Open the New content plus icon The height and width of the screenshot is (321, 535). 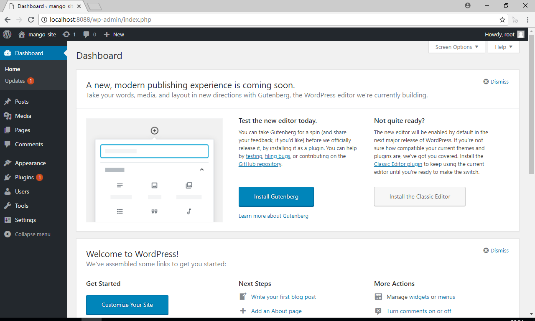coord(107,34)
